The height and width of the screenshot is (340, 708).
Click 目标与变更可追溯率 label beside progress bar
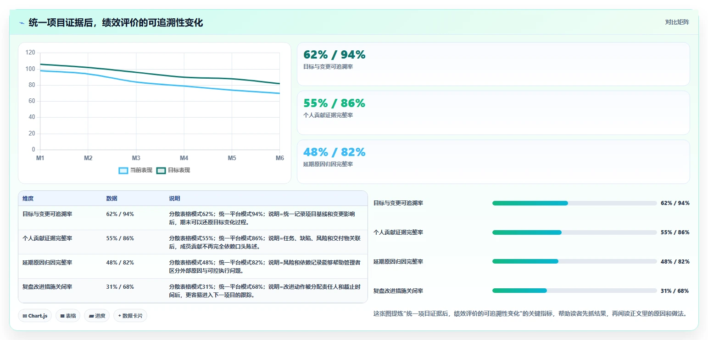tap(398, 203)
